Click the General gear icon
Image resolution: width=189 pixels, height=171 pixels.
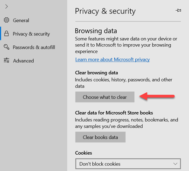click(x=7, y=20)
